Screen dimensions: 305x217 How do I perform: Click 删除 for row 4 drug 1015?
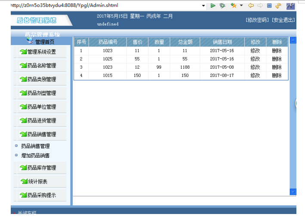[277, 75]
